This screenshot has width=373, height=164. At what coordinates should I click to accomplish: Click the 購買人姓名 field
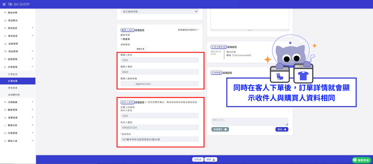pos(159,60)
